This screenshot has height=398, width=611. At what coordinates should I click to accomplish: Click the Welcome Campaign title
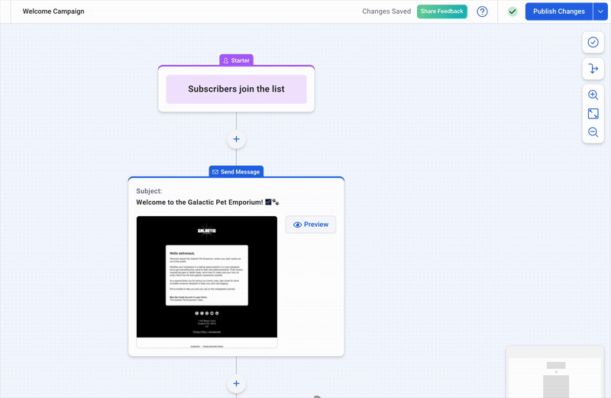pos(53,11)
